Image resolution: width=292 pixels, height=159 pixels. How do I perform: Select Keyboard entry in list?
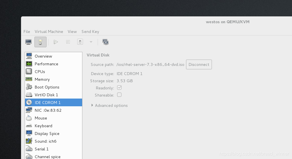click(x=53, y=126)
